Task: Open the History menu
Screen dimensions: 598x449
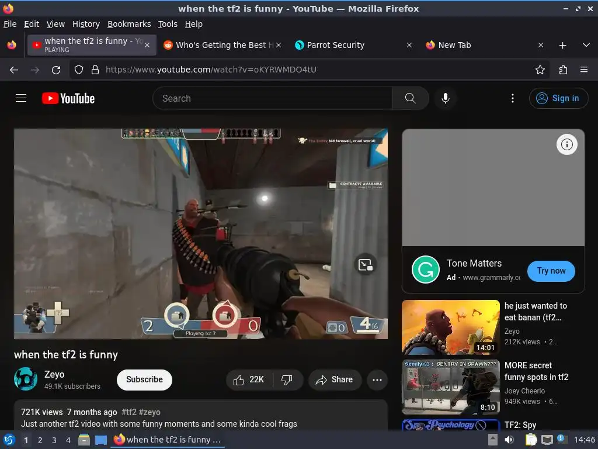Action: pos(86,24)
